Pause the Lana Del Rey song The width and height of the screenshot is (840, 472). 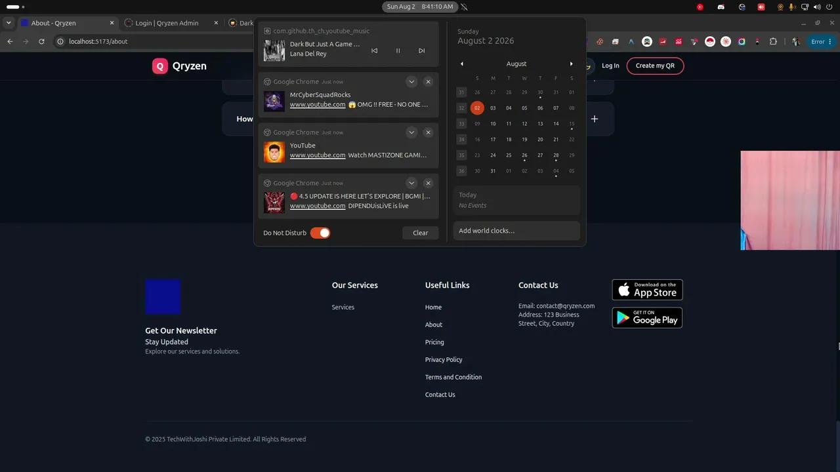point(398,50)
